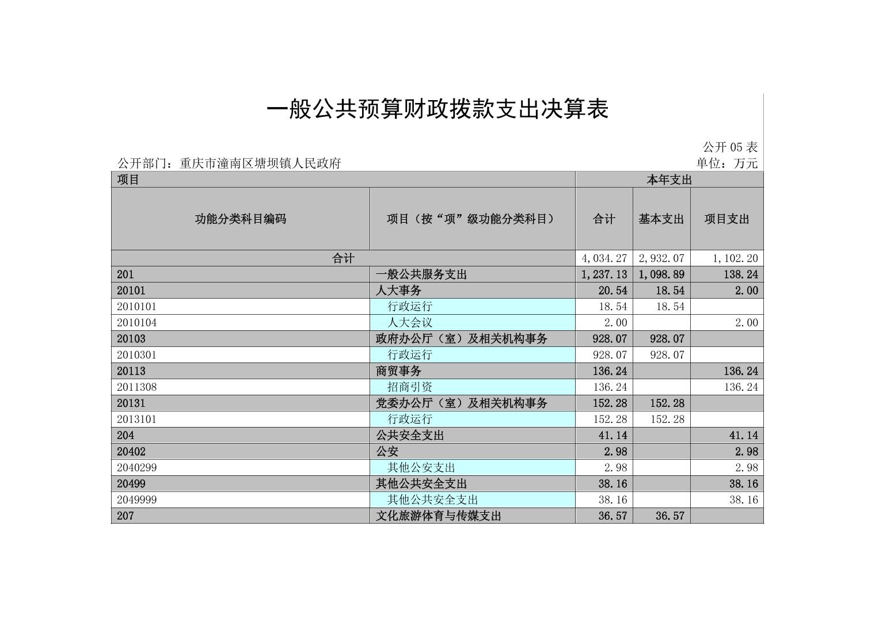Screen dimensions: 875x618
Task: Click the title 一般公共预算财政拨款支出决算表
Action: point(438,109)
